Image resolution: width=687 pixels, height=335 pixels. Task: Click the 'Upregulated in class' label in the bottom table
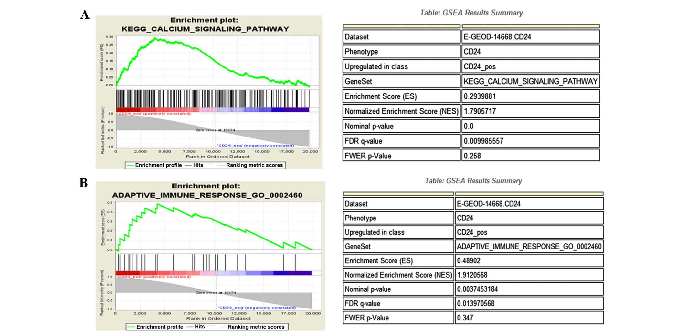click(374, 232)
